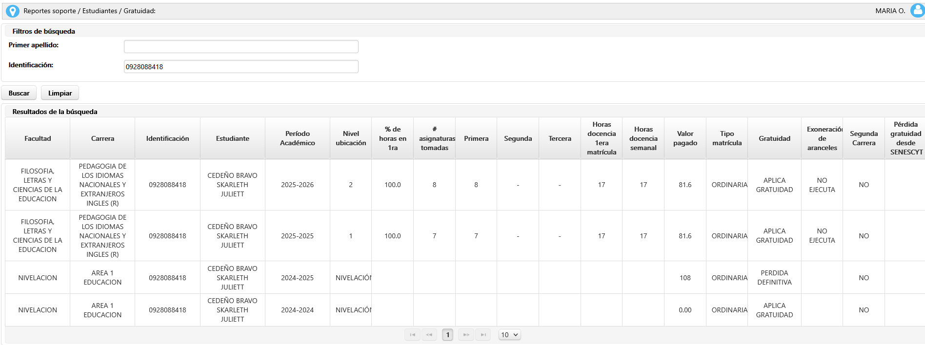Click the Identificación input field

coord(241,67)
